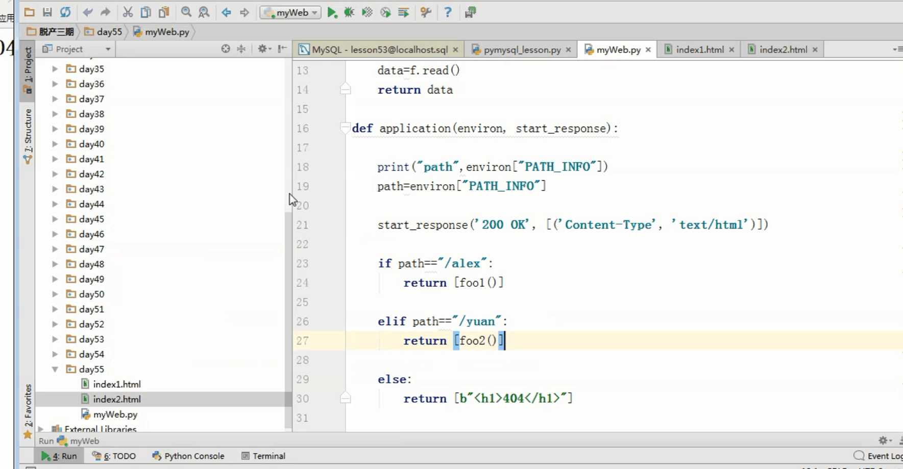Click the tasks toolbar icon after Help
The width and height of the screenshot is (903, 469).
click(470, 12)
